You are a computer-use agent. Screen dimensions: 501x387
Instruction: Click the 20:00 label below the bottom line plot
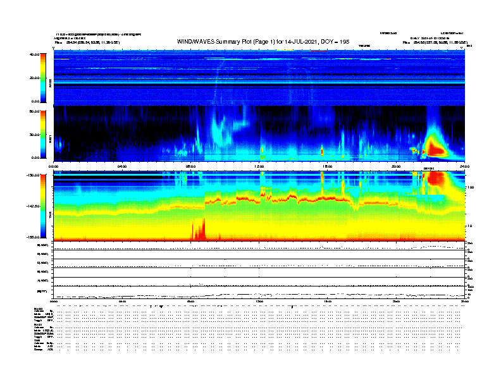click(x=396, y=302)
